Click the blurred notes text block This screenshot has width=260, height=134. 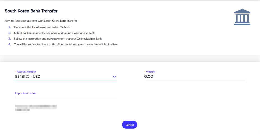[36, 109]
